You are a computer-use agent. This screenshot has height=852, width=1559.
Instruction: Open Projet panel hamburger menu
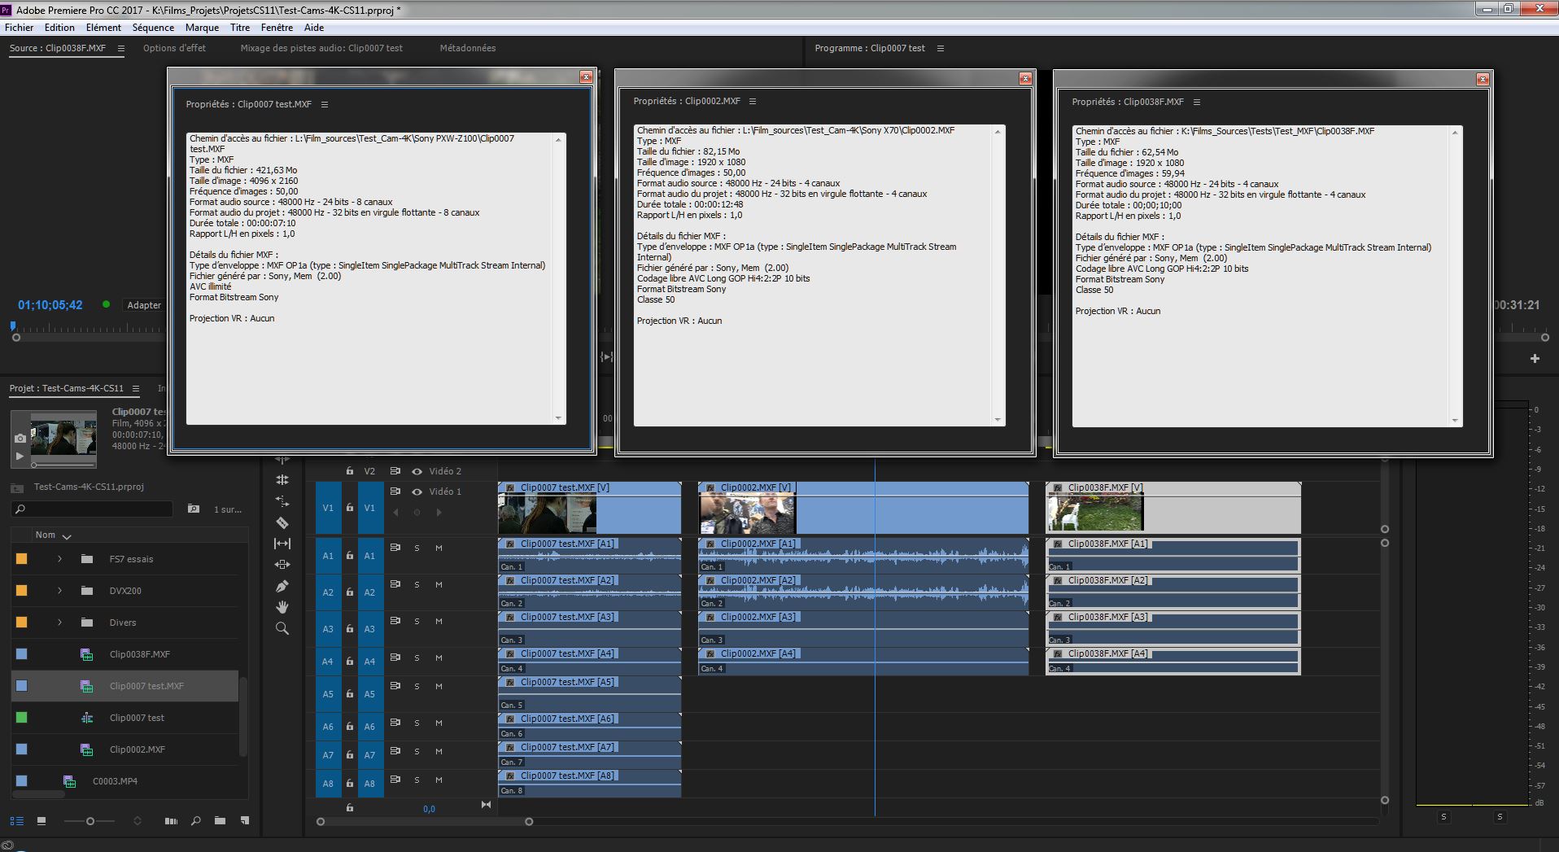pyautogui.click(x=136, y=388)
